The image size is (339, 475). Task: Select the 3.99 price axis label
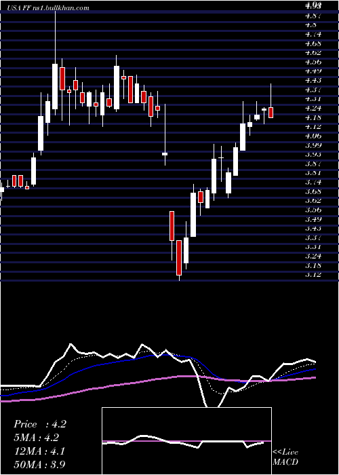coord(313,145)
